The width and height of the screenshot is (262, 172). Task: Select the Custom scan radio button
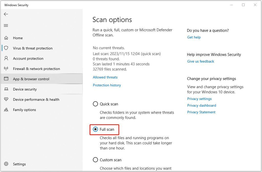95,160
